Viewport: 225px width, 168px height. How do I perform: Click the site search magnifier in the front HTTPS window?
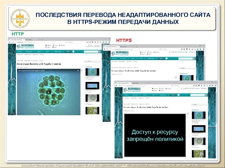click(x=206, y=95)
